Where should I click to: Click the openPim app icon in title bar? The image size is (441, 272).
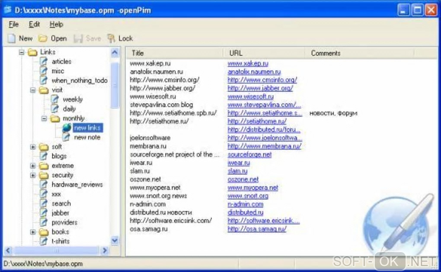click(8, 10)
